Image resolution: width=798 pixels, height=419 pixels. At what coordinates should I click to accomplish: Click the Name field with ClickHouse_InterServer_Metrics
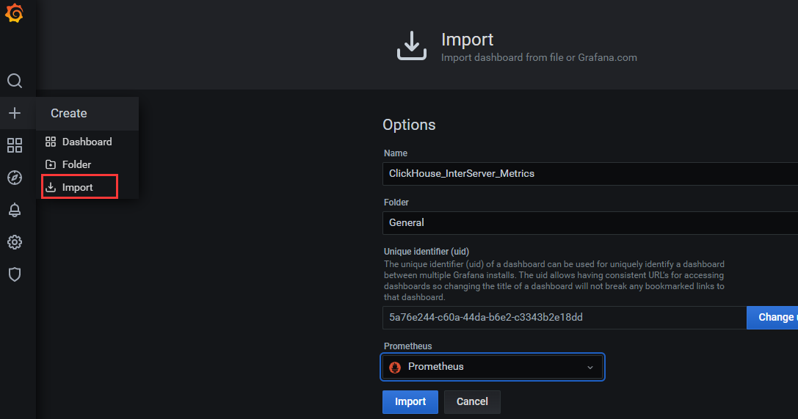pos(590,174)
